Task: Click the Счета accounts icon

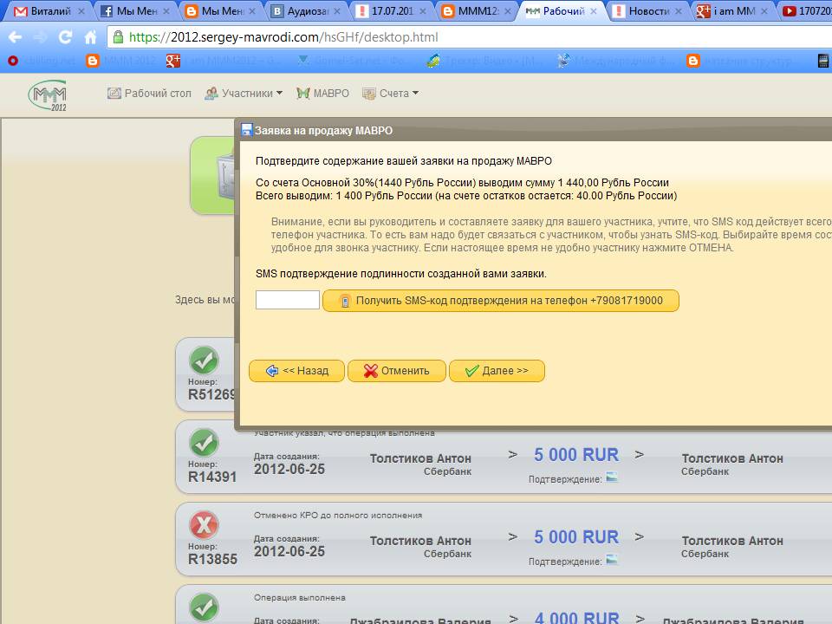Action: [x=369, y=94]
